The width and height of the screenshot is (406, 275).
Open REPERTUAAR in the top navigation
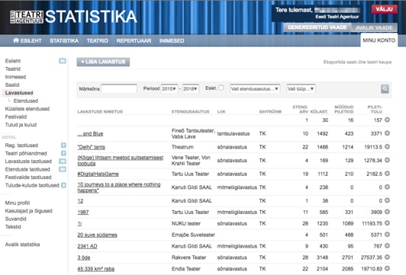point(134,41)
